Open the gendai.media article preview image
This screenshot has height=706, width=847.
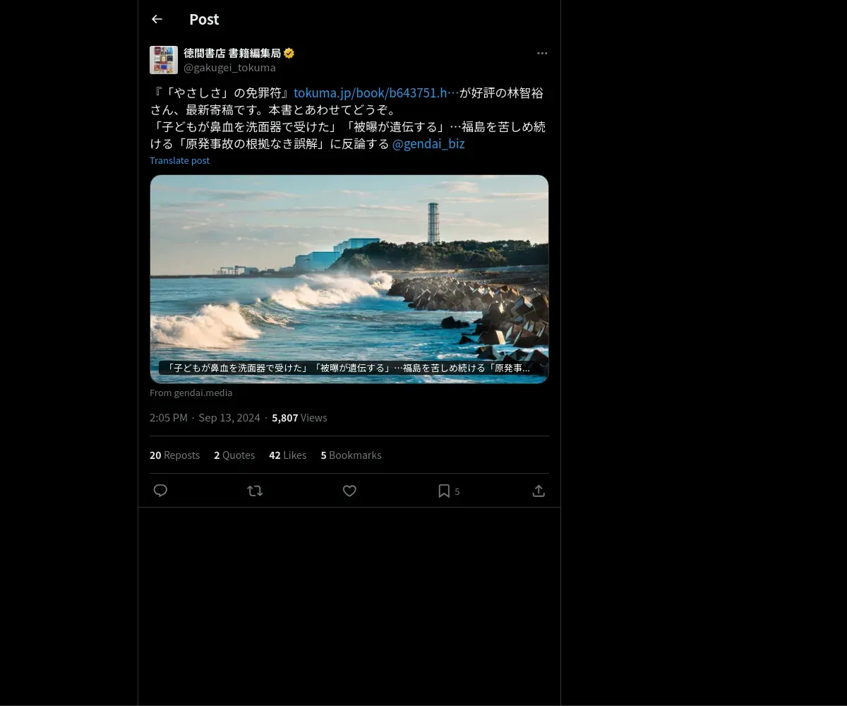pos(349,279)
